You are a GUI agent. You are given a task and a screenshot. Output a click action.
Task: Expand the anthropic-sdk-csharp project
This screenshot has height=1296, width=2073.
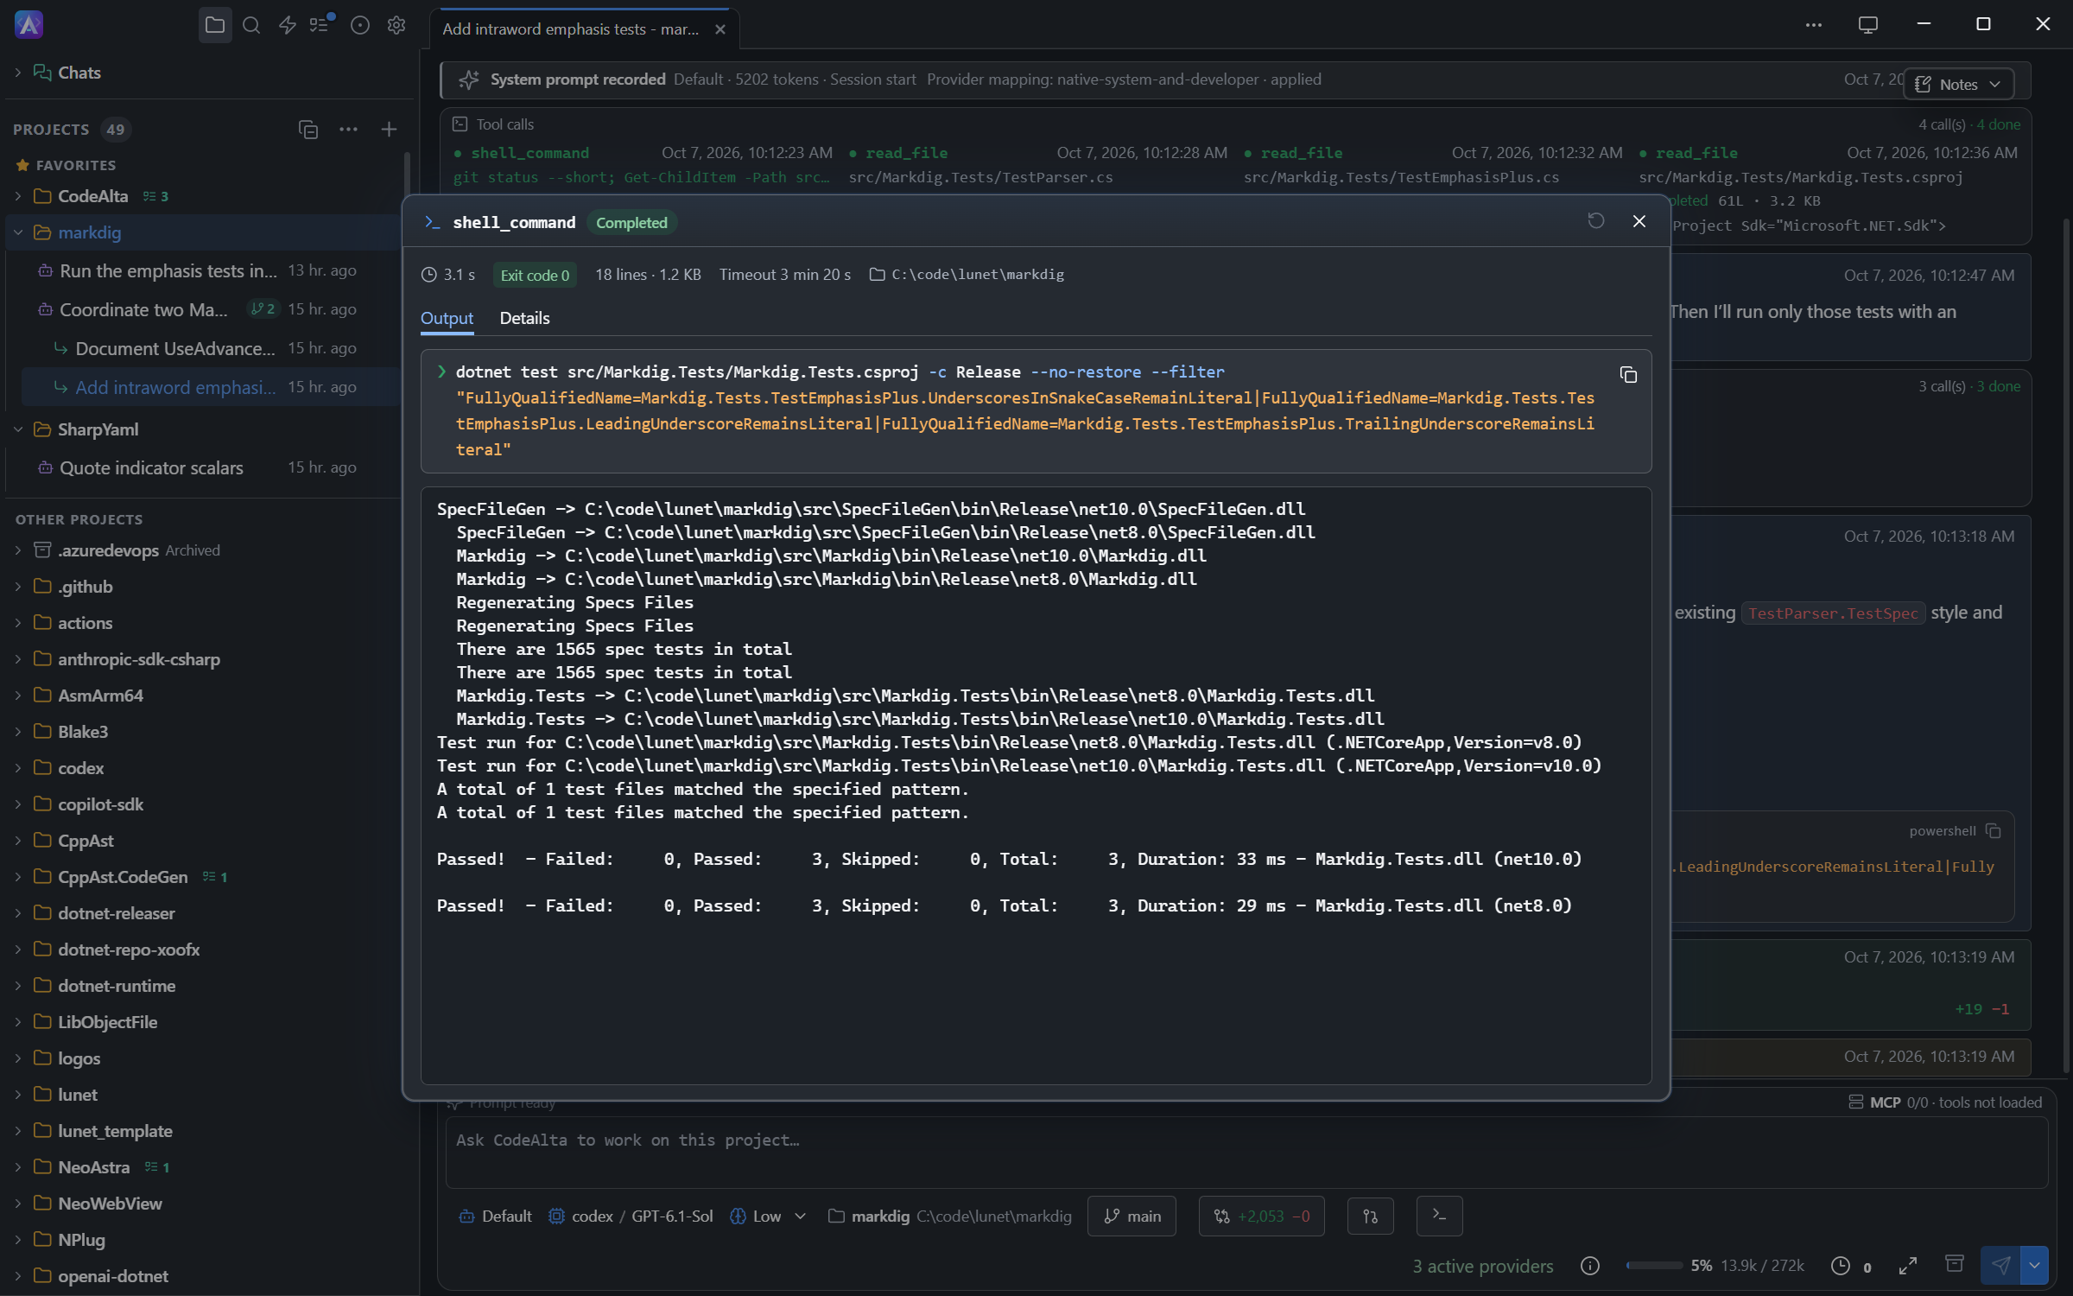point(18,659)
